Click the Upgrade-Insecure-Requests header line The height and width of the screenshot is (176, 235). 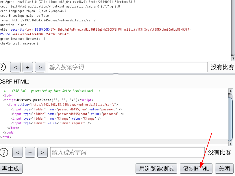(x=23, y=39)
